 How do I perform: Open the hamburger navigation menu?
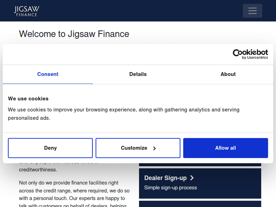pyautogui.click(x=252, y=11)
